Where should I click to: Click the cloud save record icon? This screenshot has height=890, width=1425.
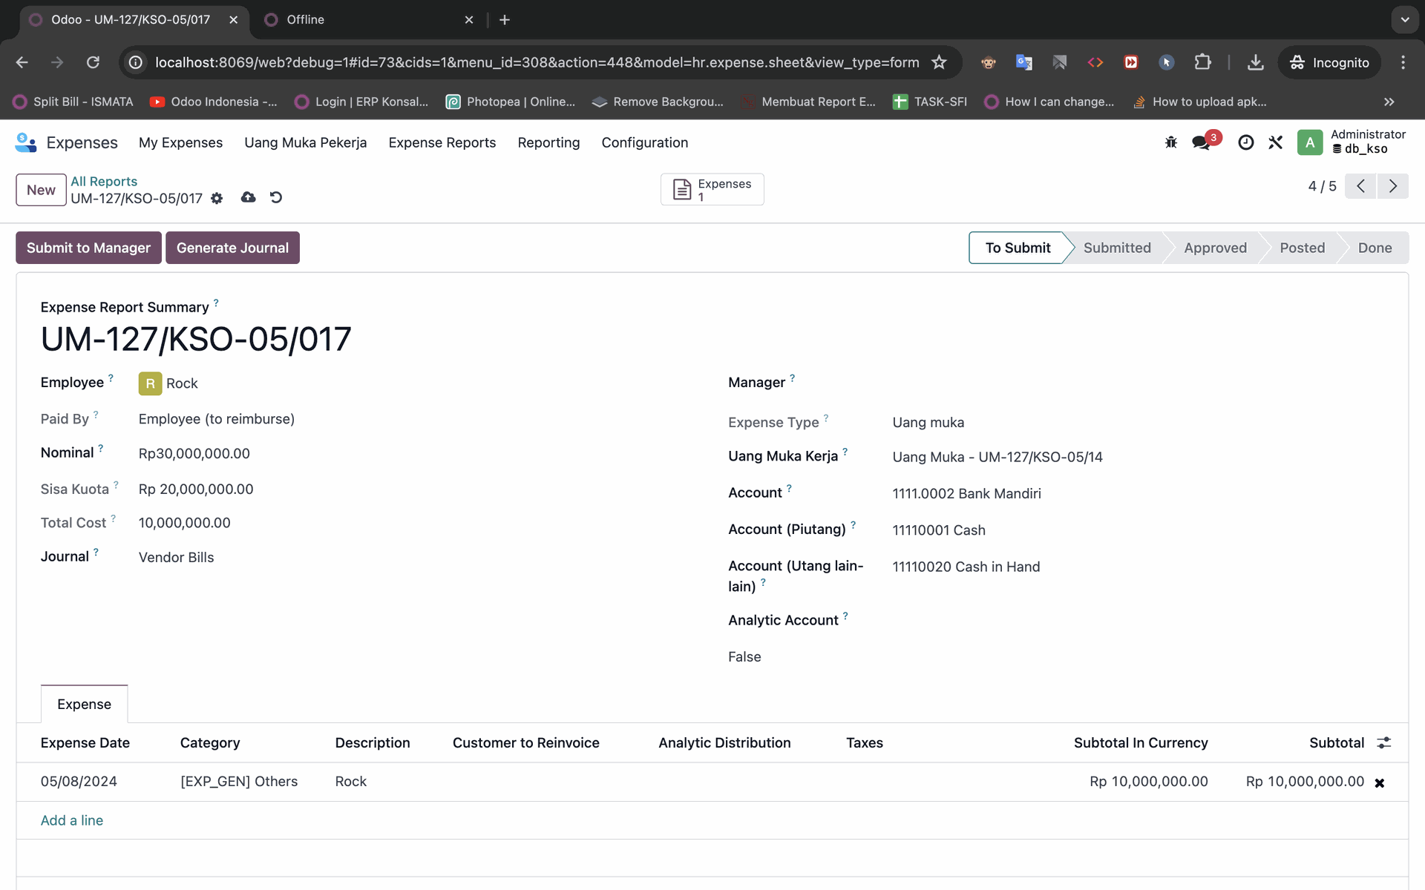(248, 197)
